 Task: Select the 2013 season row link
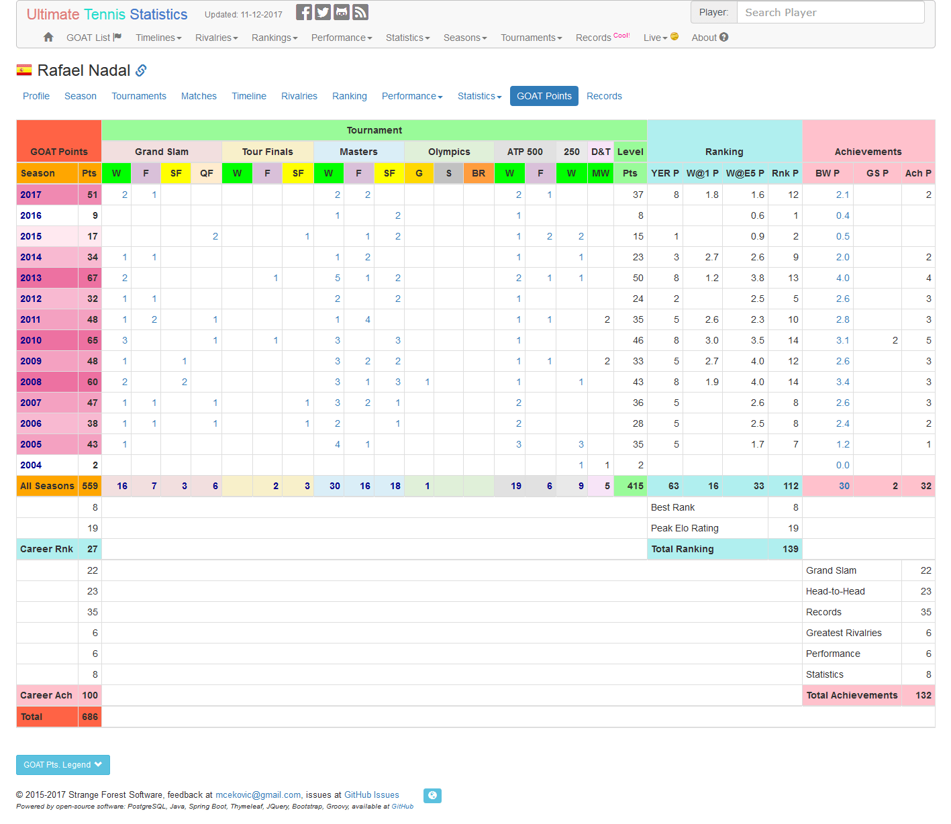(30, 277)
